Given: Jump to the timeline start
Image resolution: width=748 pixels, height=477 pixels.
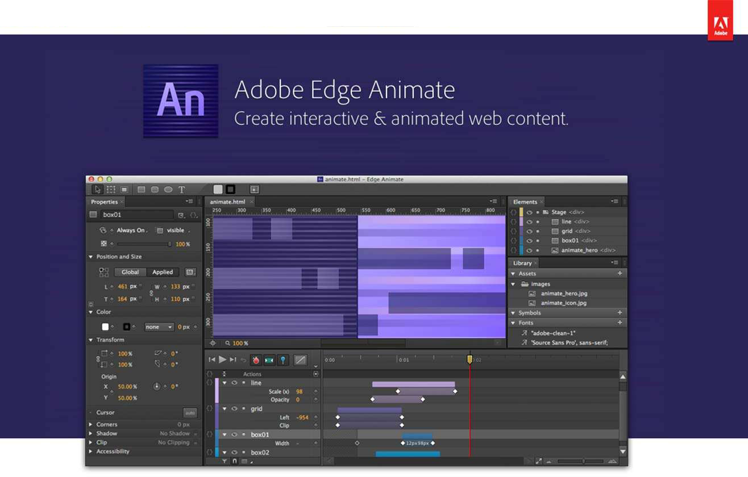Looking at the screenshot, I should [x=212, y=359].
